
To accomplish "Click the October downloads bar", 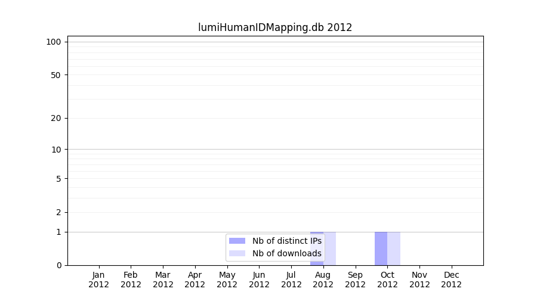I will pyautogui.click(x=394, y=249).
